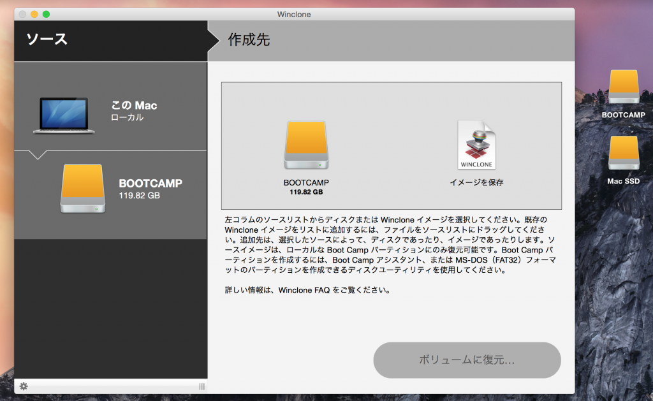Select the ローカル subtitle text
The image size is (653, 401).
coord(127,117)
